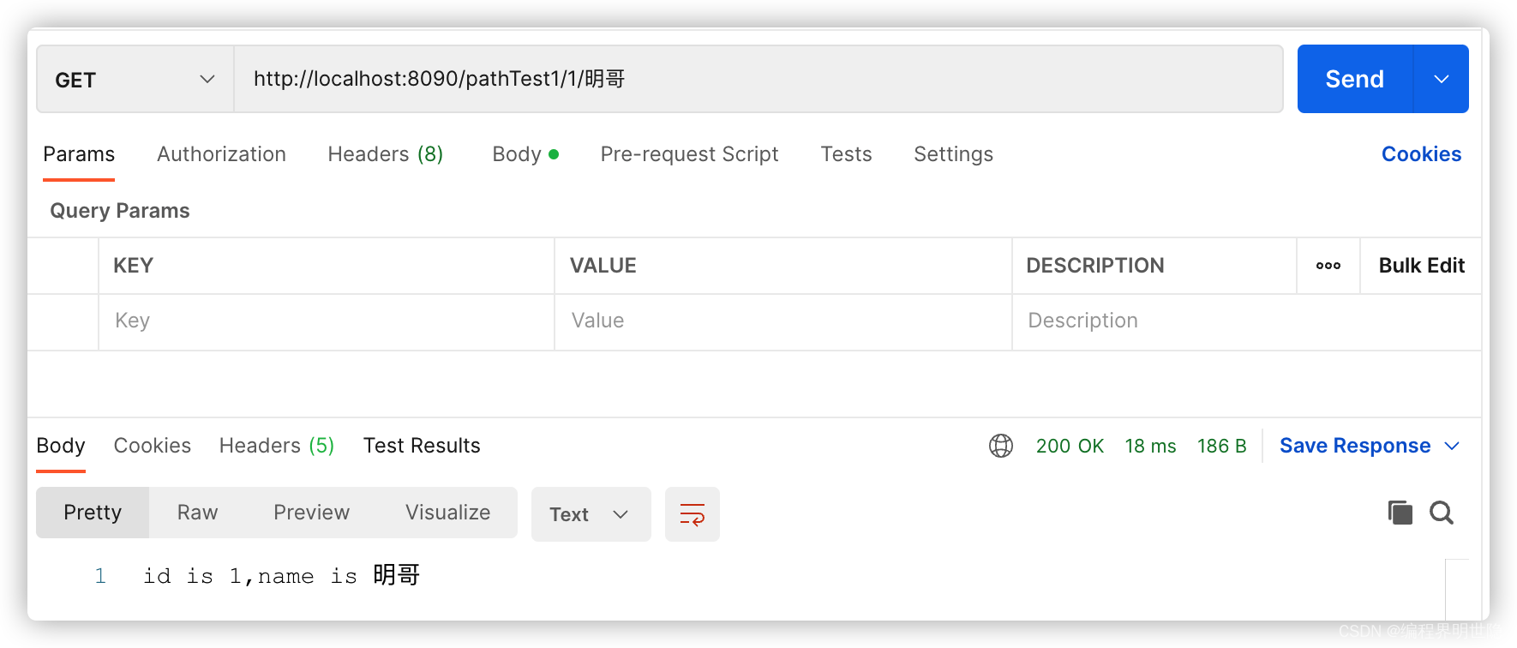Click the query param Key field
The height and width of the screenshot is (648, 1517).
point(326,321)
